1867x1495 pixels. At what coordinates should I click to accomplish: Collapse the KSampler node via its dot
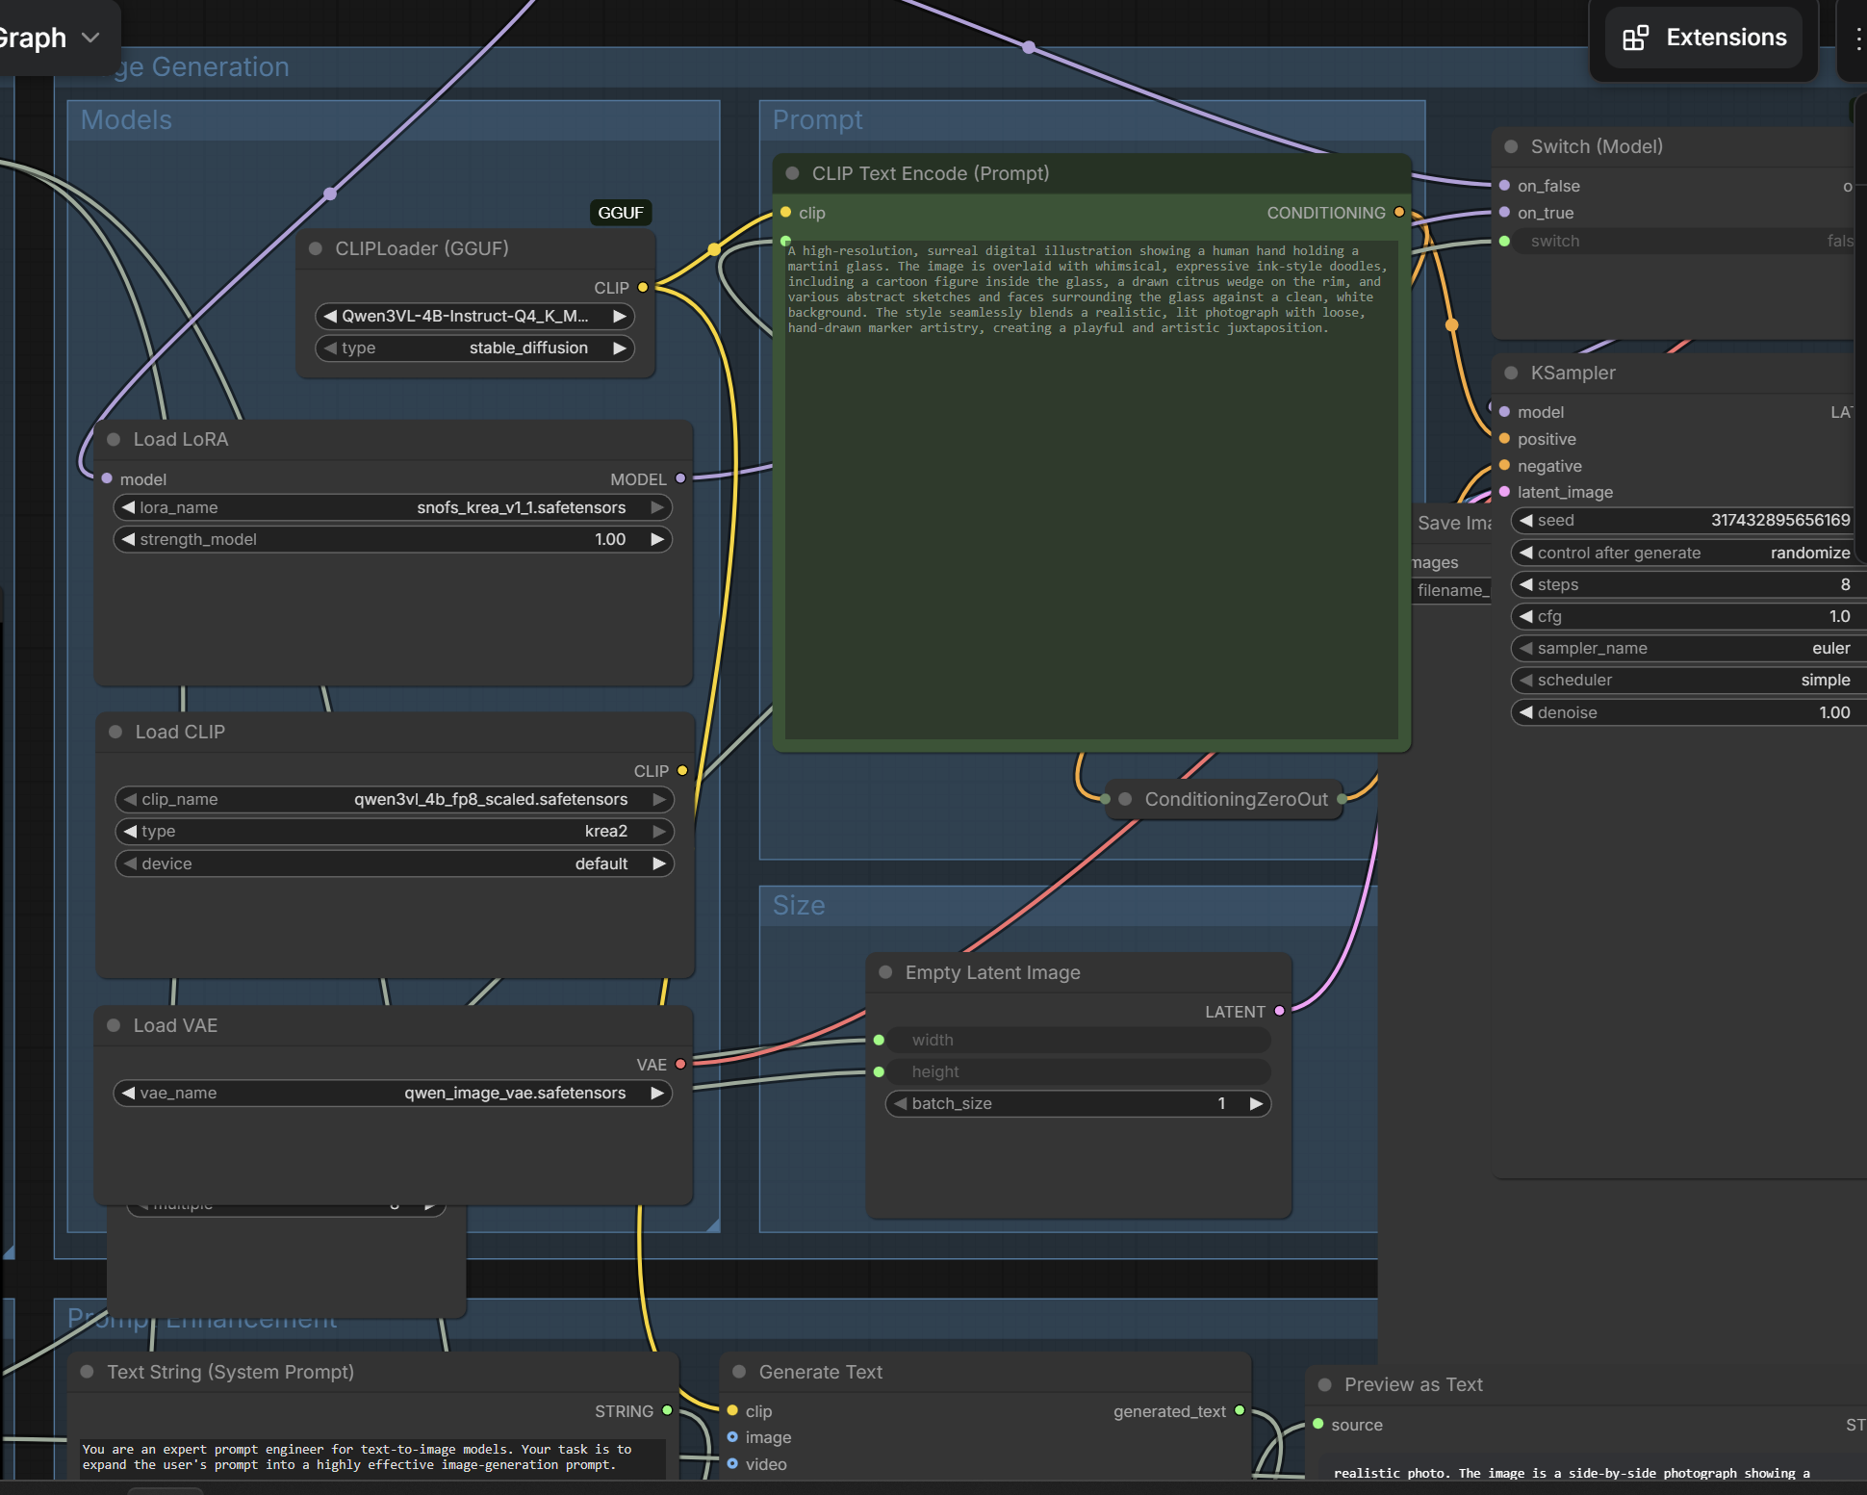pos(1511,374)
